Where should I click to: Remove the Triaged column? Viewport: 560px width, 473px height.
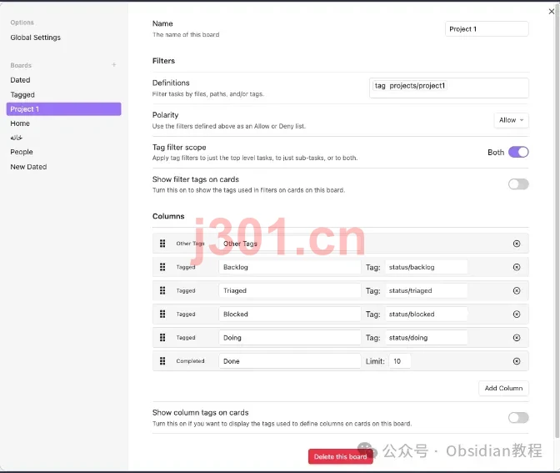tap(517, 290)
